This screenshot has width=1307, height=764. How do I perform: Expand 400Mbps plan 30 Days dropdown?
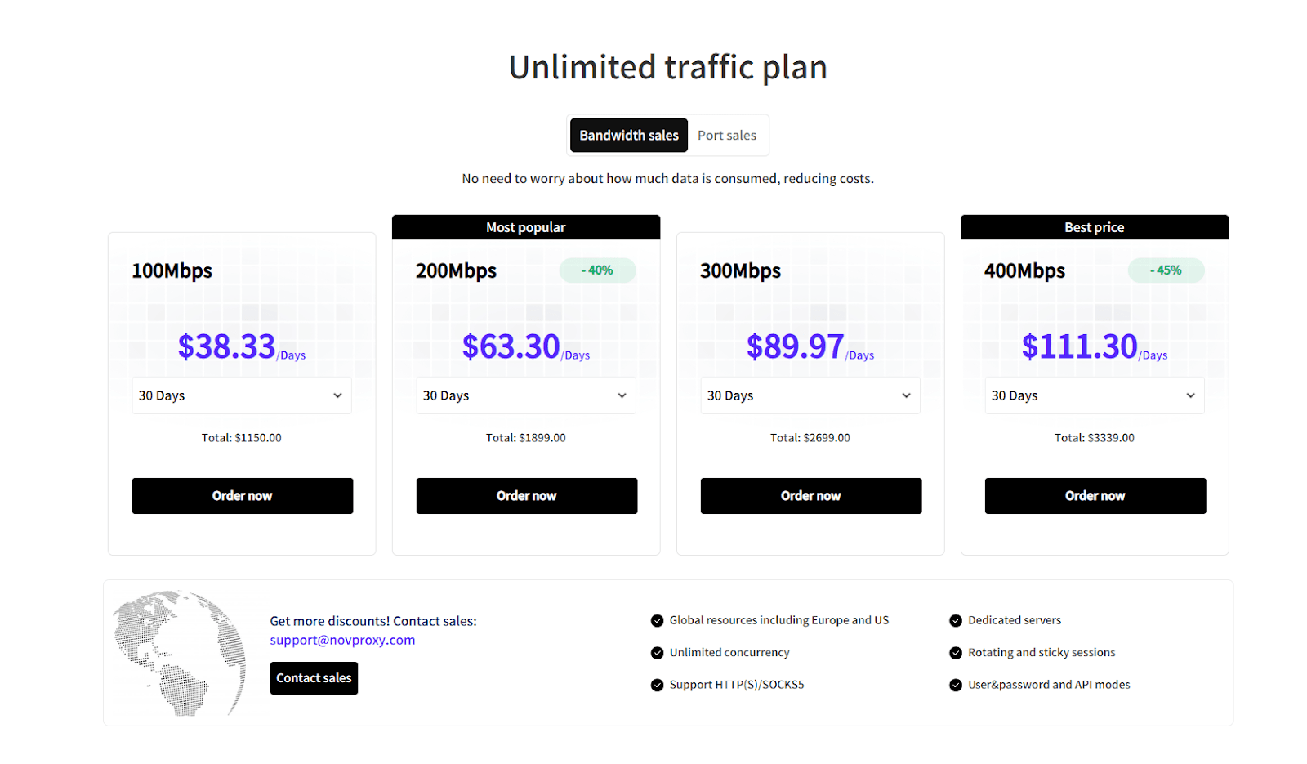coord(1095,395)
